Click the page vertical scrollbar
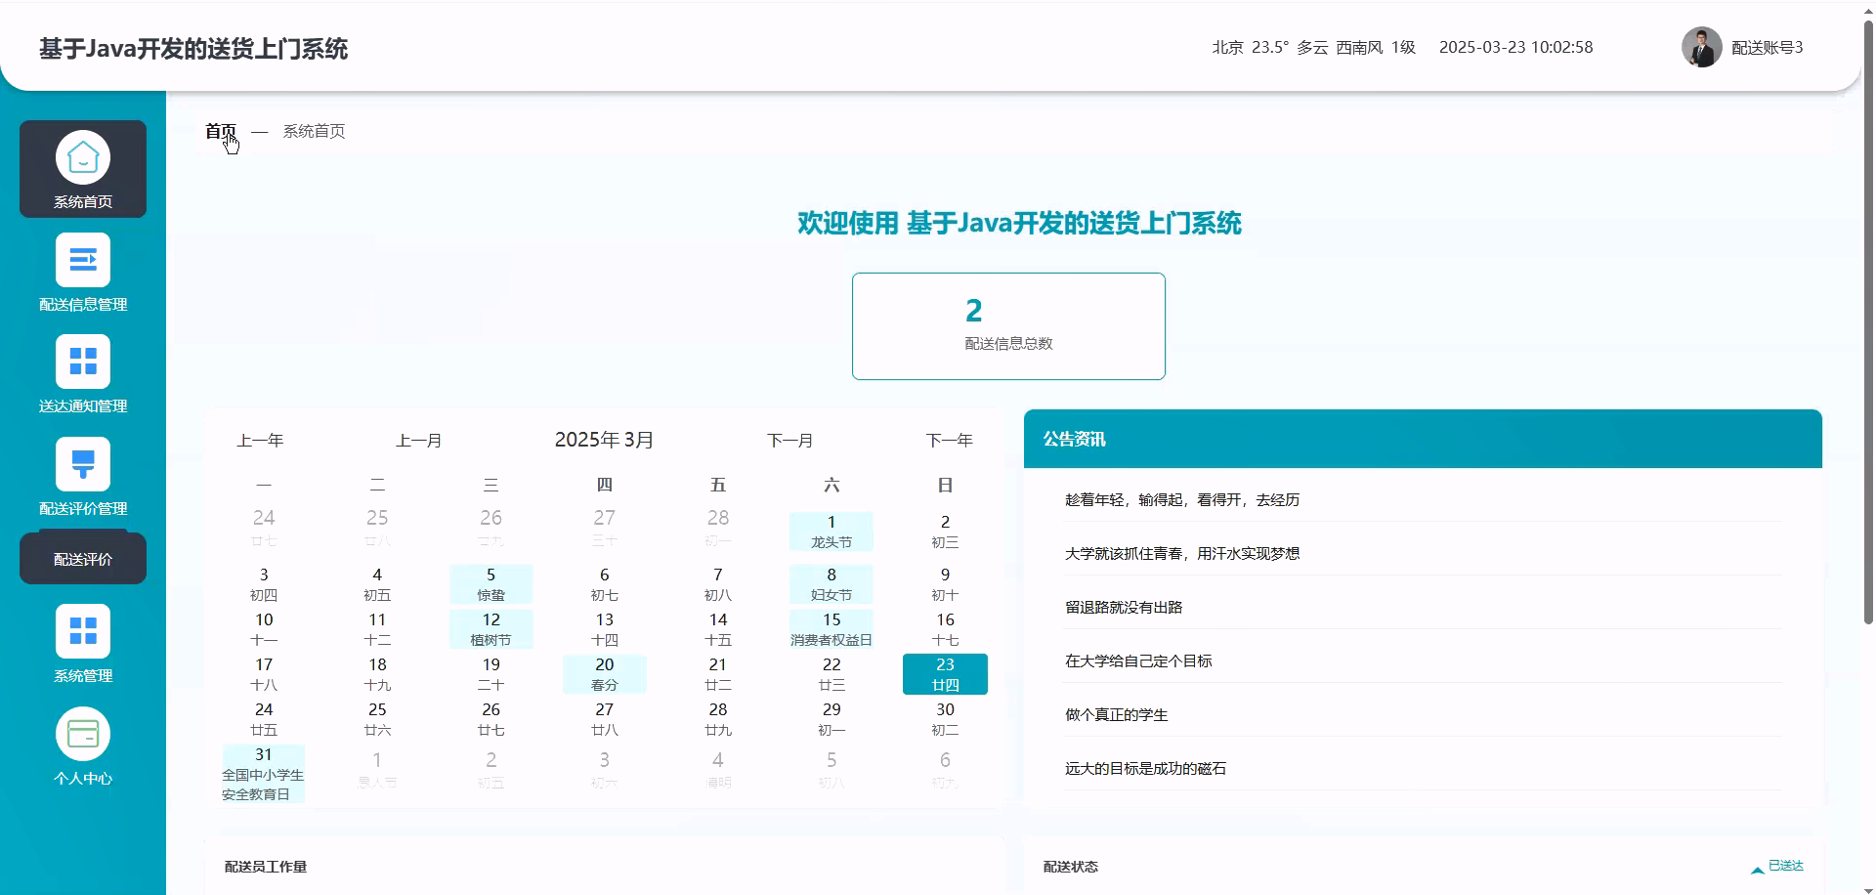1876x895 pixels. [1868, 322]
